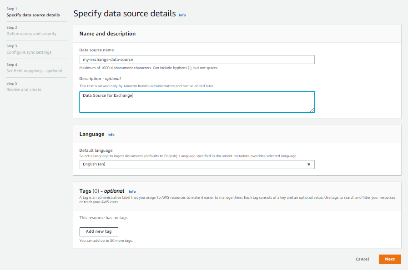Go to Step 2 Define access and security
This screenshot has width=408, height=270.
[31, 34]
